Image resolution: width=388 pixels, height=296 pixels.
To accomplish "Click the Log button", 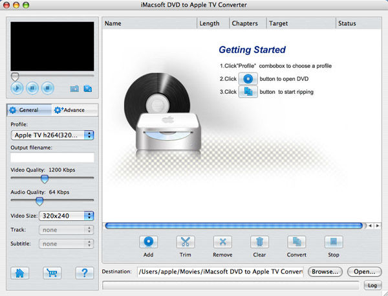I will tap(372, 286).
